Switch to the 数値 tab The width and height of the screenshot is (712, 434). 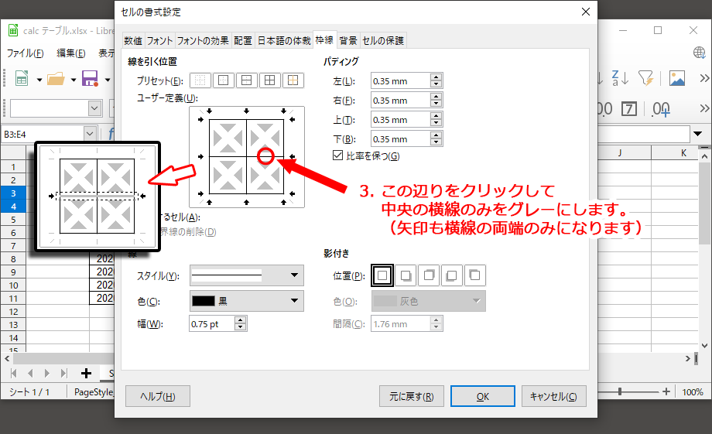(133, 40)
